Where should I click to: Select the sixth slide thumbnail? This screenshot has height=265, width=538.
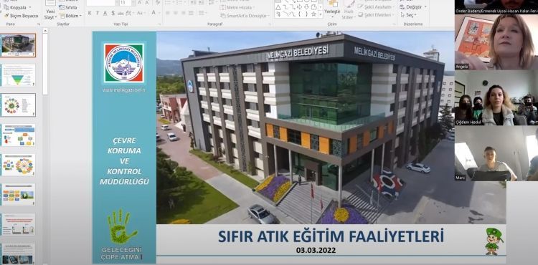pos(19,195)
